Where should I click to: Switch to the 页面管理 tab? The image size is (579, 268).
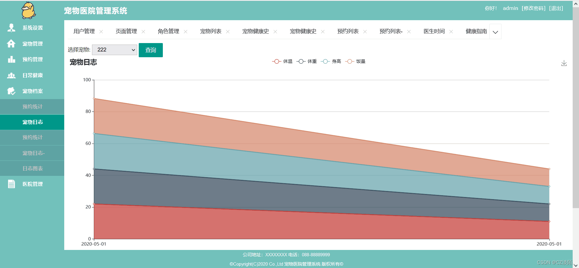[x=126, y=31]
